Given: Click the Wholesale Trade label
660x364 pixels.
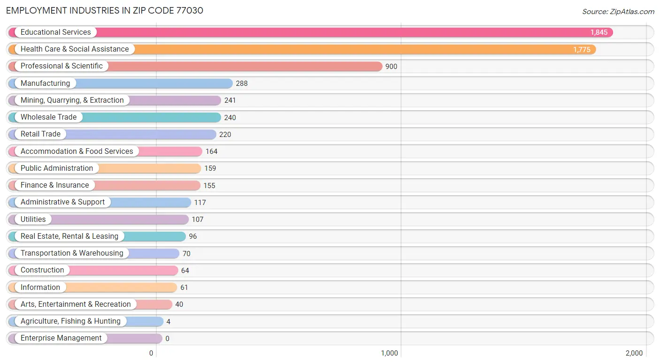Looking at the screenshot, I should click(48, 117).
